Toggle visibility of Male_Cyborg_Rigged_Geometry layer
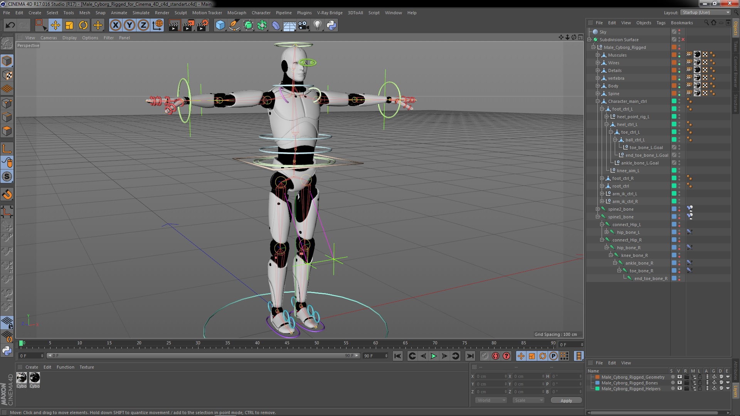740x416 pixels. [x=679, y=377]
